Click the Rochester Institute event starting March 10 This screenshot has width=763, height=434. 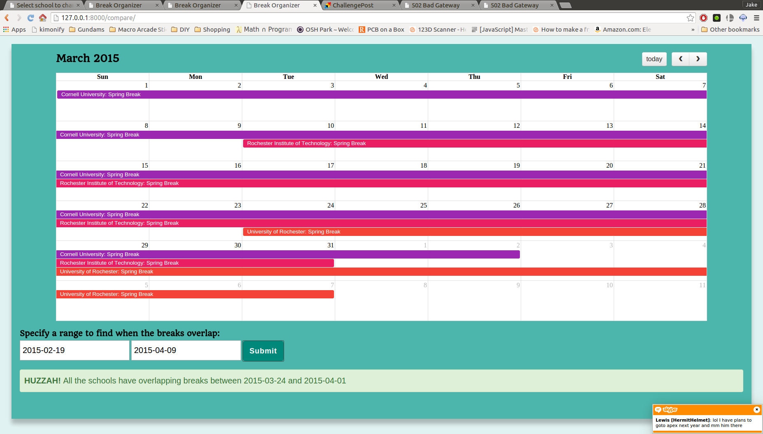pos(475,143)
